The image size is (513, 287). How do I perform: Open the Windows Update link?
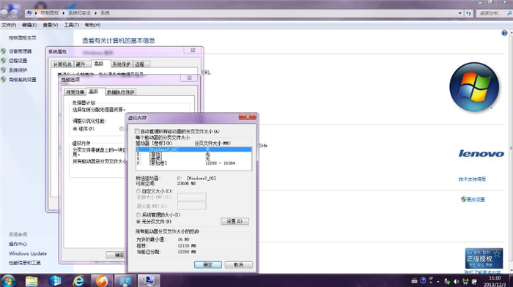coord(28,253)
